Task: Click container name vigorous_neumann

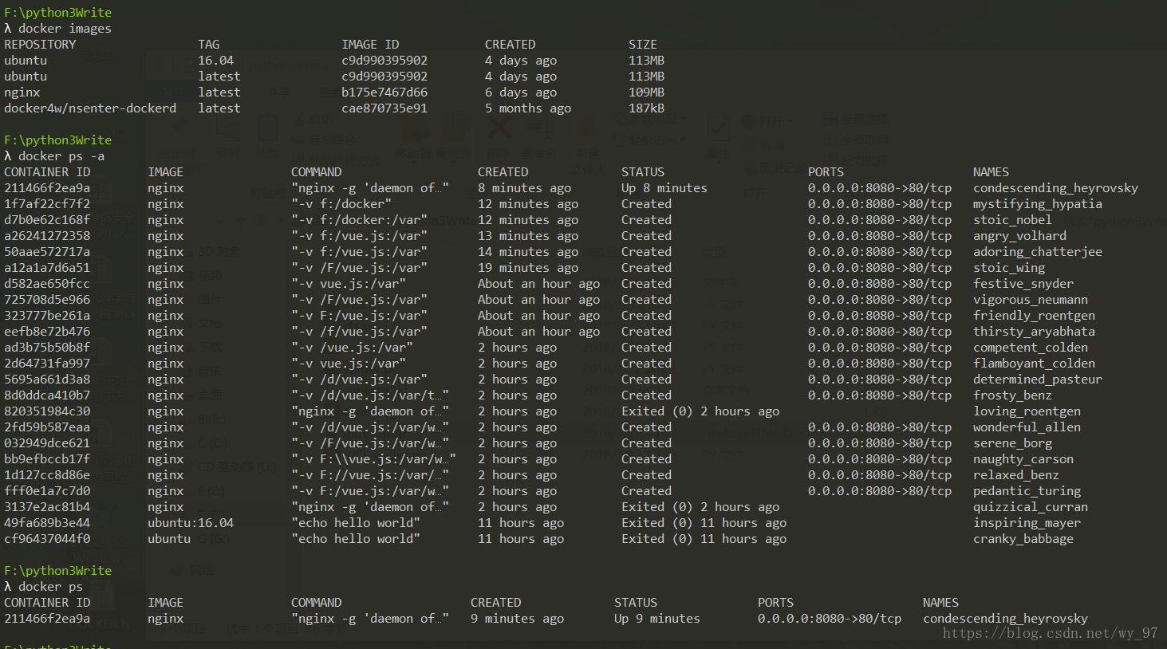Action: coord(1031,300)
